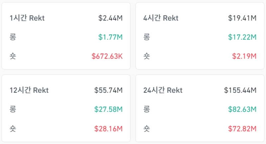Click the red $28.16M short value
The image size is (266, 144).
coord(108,128)
